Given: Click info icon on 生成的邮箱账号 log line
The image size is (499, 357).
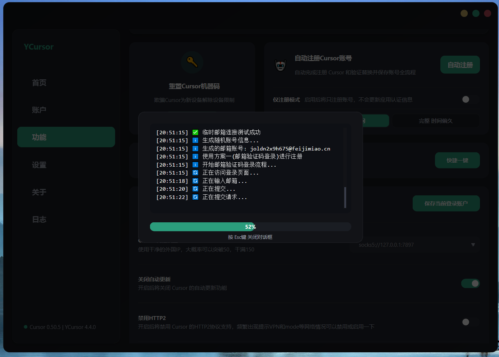Looking at the screenshot, I should (195, 148).
